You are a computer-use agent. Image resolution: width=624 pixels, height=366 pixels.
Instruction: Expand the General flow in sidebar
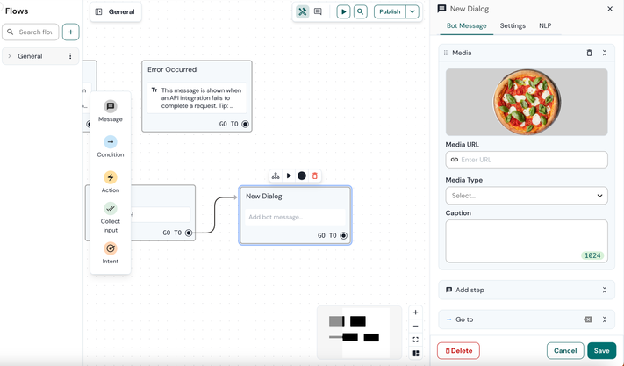pyautogui.click(x=10, y=56)
